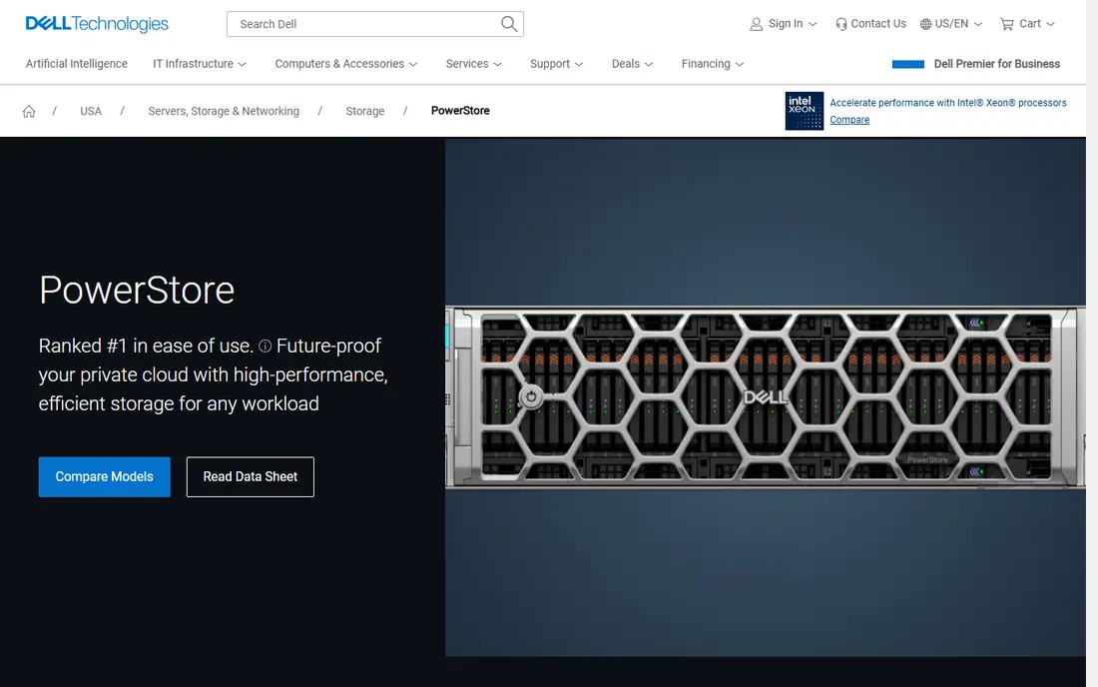Click the Read Data Sheet button
The width and height of the screenshot is (1098, 687).
pyautogui.click(x=250, y=477)
